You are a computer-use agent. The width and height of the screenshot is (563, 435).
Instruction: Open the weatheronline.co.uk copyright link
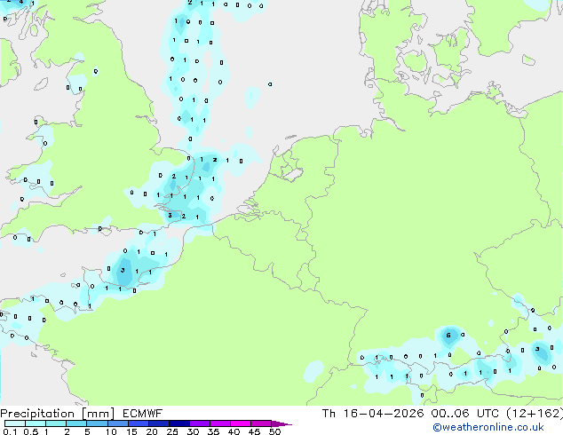488,427
